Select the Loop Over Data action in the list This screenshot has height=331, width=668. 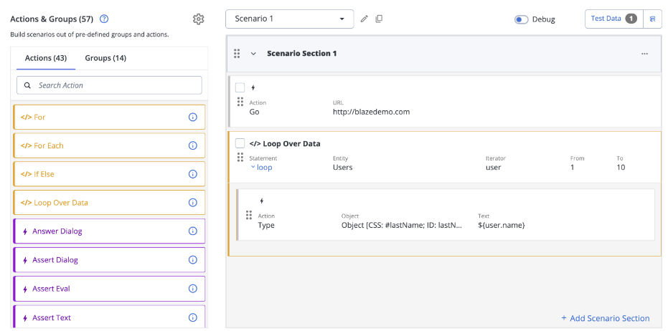pos(109,203)
